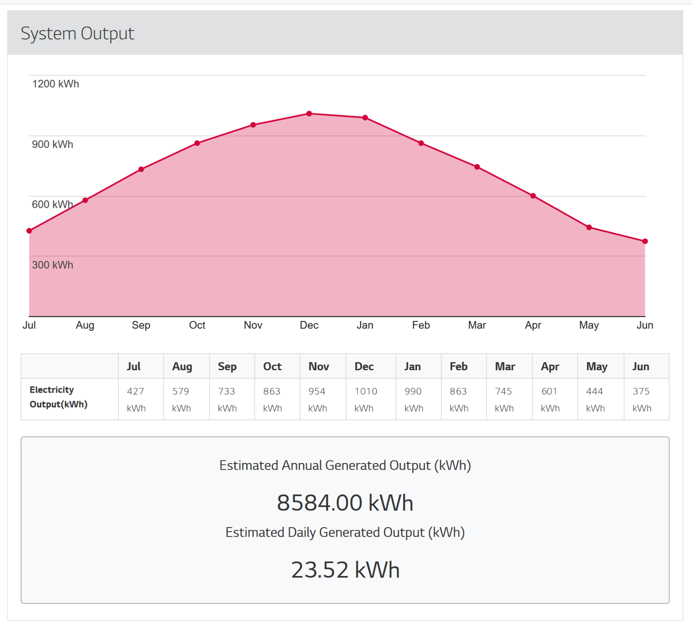Select the Jul column header in the table
692x628 pixels.
(133, 366)
